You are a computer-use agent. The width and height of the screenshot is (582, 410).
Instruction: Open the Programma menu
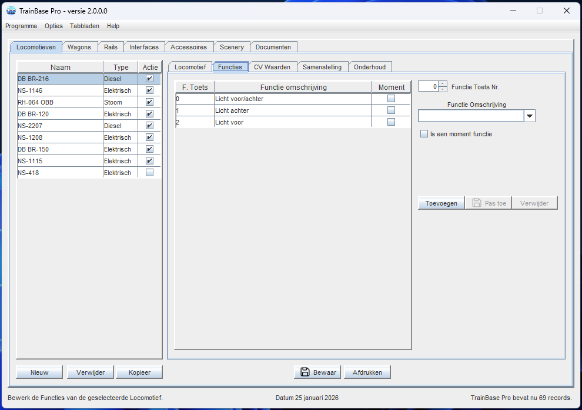pos(21,26)
